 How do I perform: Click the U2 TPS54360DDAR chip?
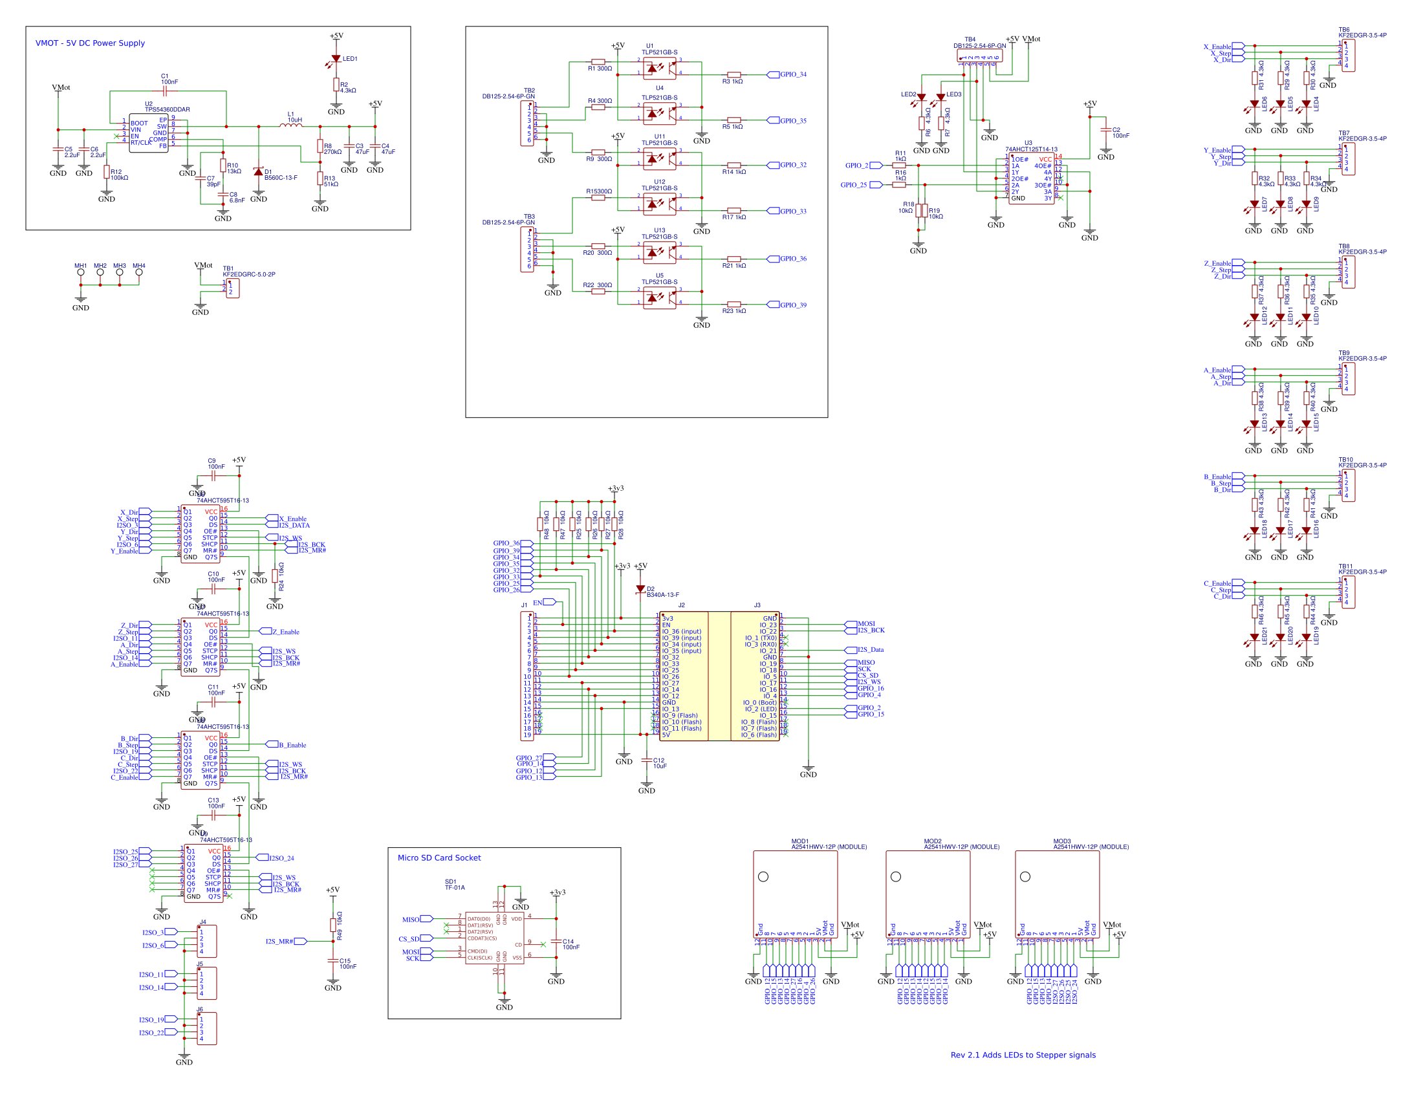pos(148,133)
